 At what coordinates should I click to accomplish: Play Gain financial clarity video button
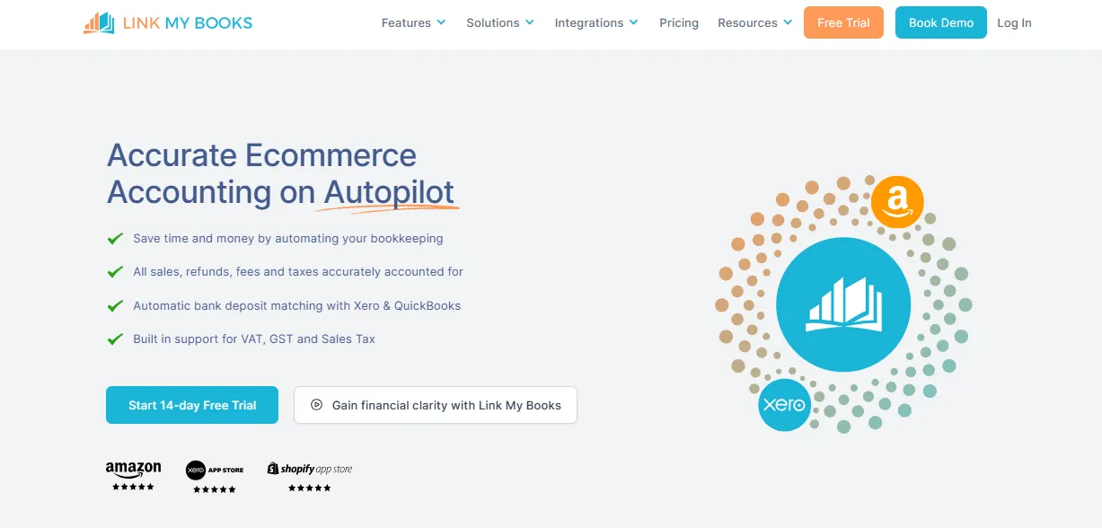[x=436, y=405]
